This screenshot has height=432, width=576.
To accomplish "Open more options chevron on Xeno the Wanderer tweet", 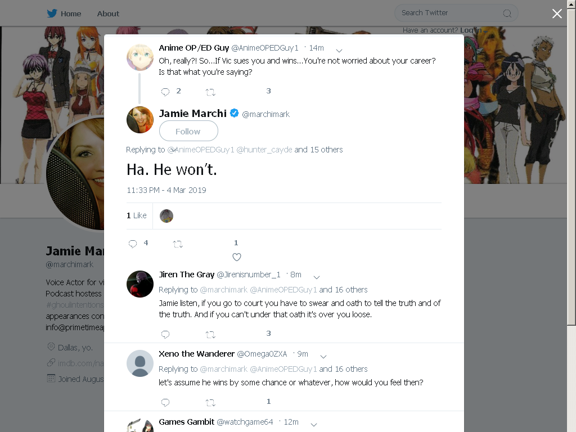I will coord(323,357).
